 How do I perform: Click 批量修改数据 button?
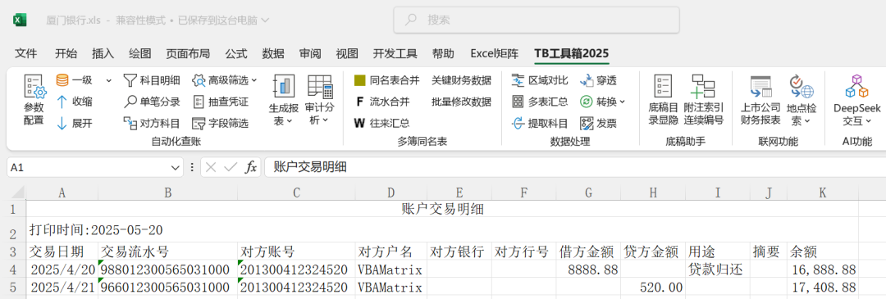pyautogui.click(x=461, y=102)
